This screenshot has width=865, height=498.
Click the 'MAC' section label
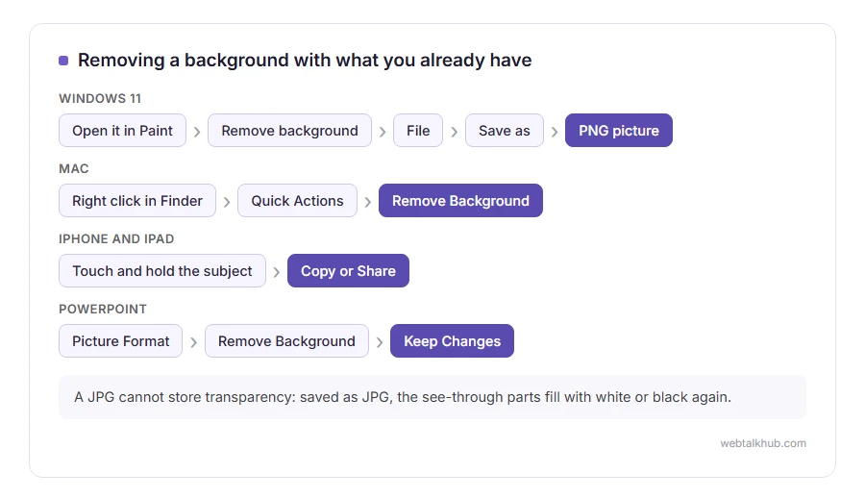coord(74,168)
